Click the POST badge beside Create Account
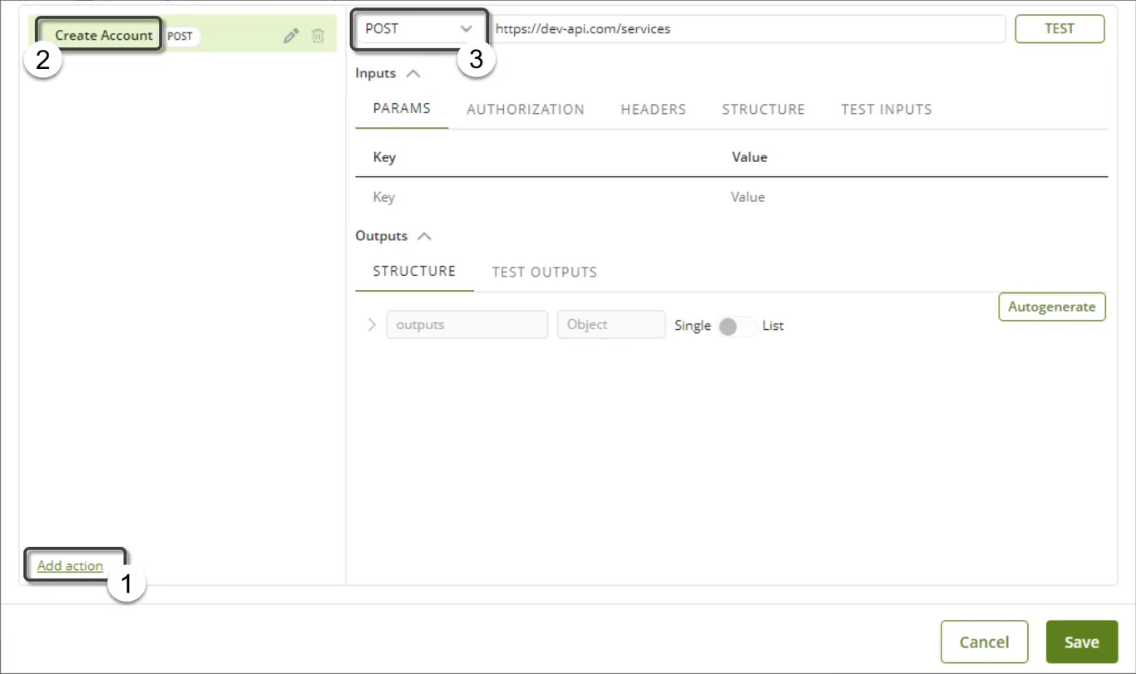Screen dimensions: 1136x674 click(180, 36)
